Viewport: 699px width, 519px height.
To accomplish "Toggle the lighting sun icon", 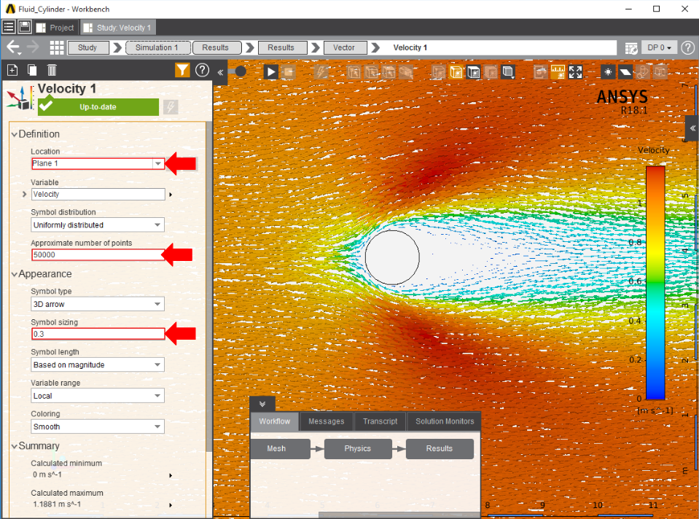I will click(x=608, y=71).
